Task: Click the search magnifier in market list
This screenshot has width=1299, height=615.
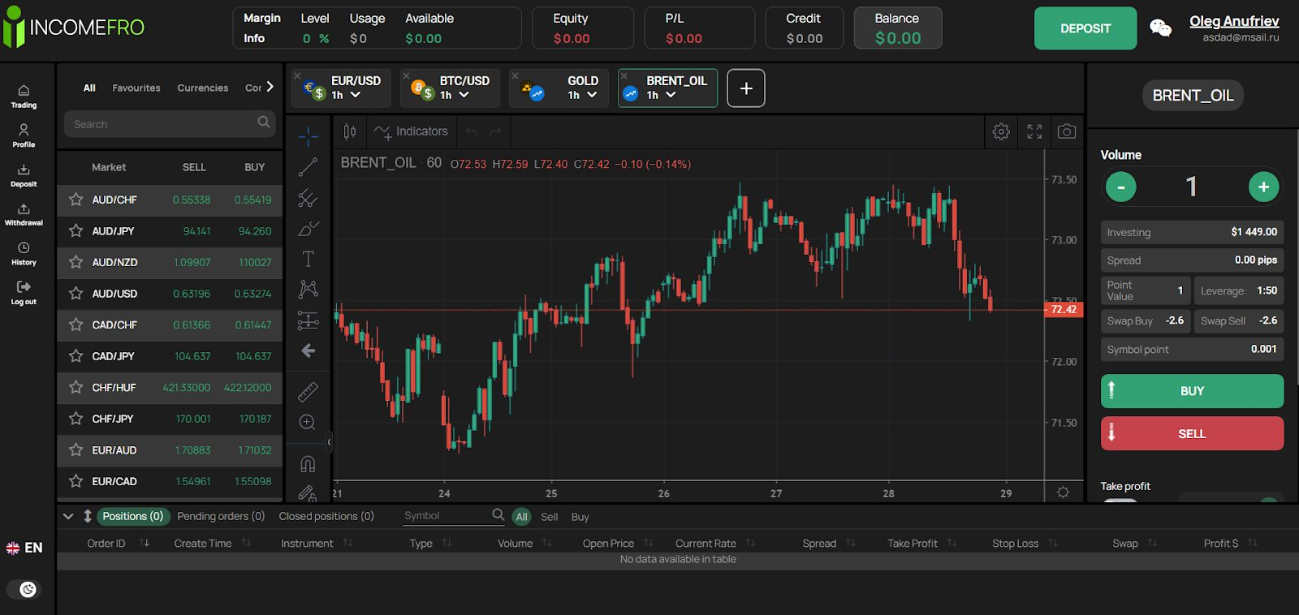Action: [264, 123]
